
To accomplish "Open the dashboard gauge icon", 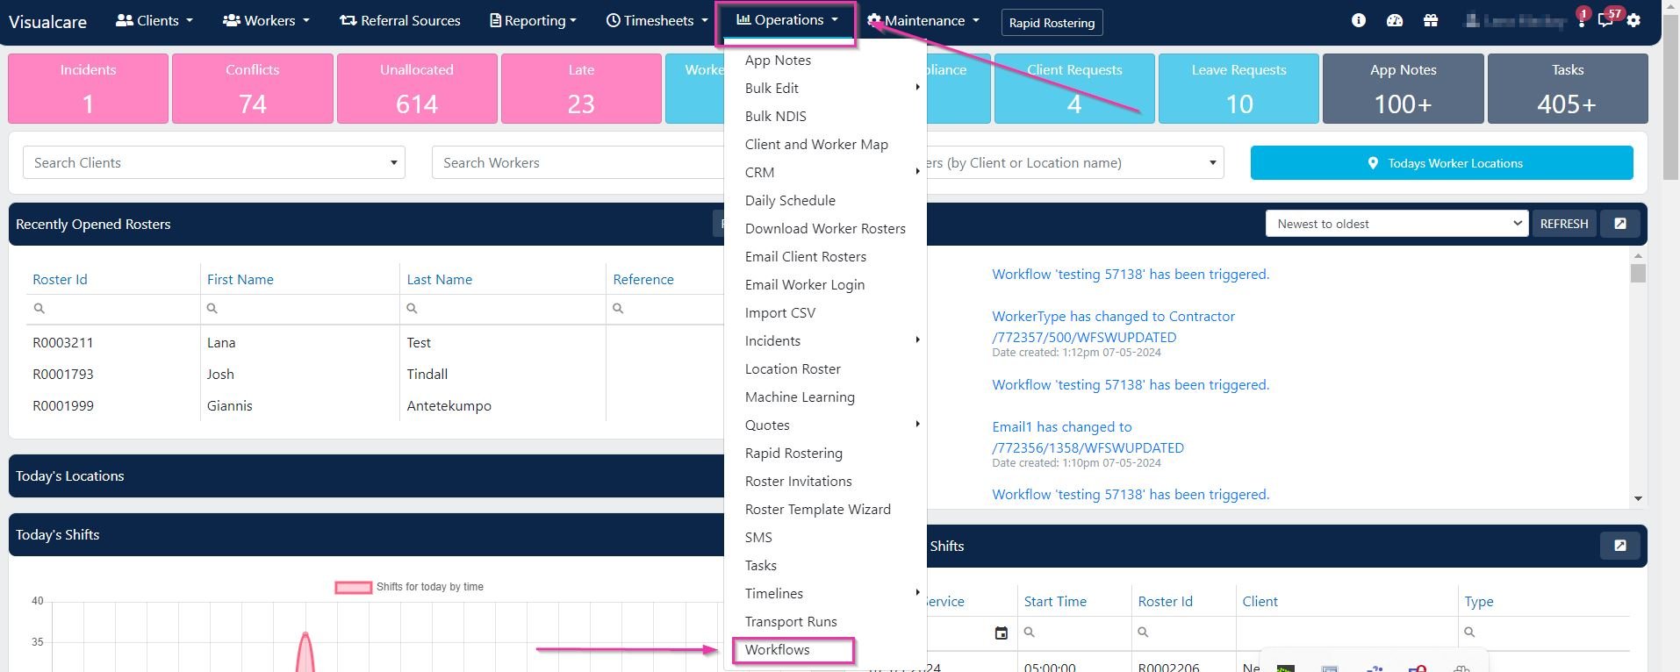I will coord(1395,20).
